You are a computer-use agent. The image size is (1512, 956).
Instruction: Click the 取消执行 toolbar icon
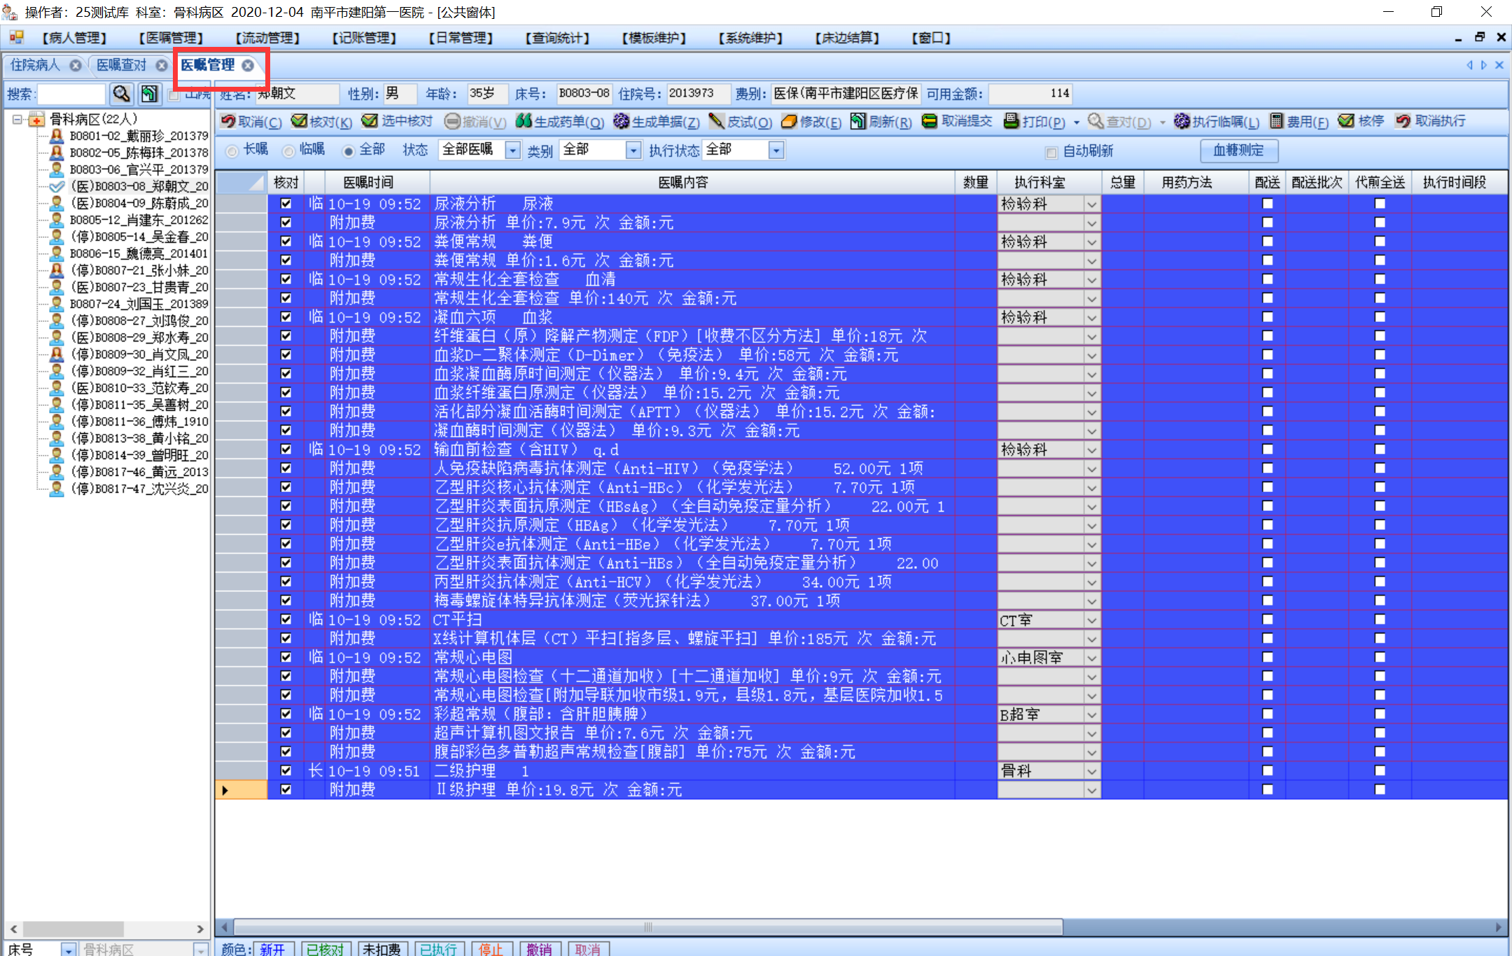click(x=1403, y=122)
